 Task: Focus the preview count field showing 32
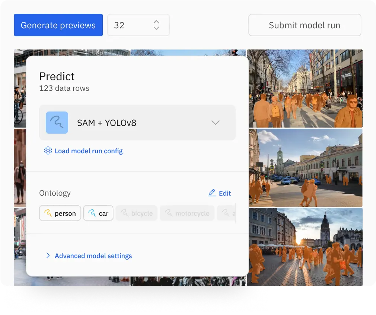(x=138, y=25)
